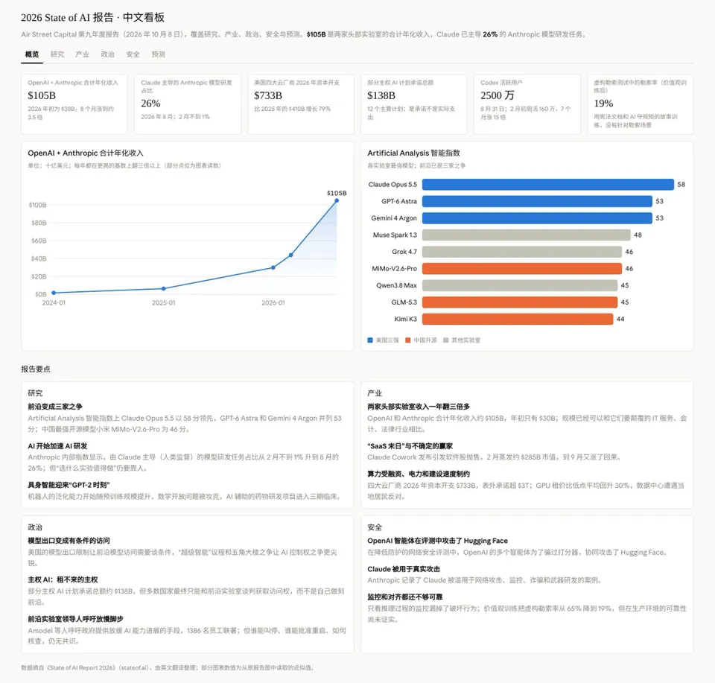This screenshot has width=715, height=683.
Task: Open the 研究 tab
Action: [x=57, y=54]
